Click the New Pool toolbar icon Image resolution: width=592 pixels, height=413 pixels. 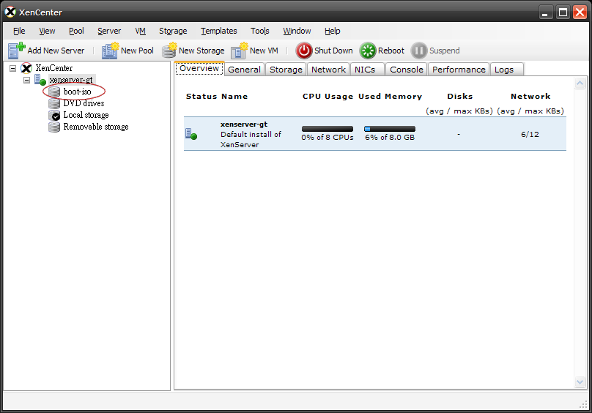pos(110,51)
